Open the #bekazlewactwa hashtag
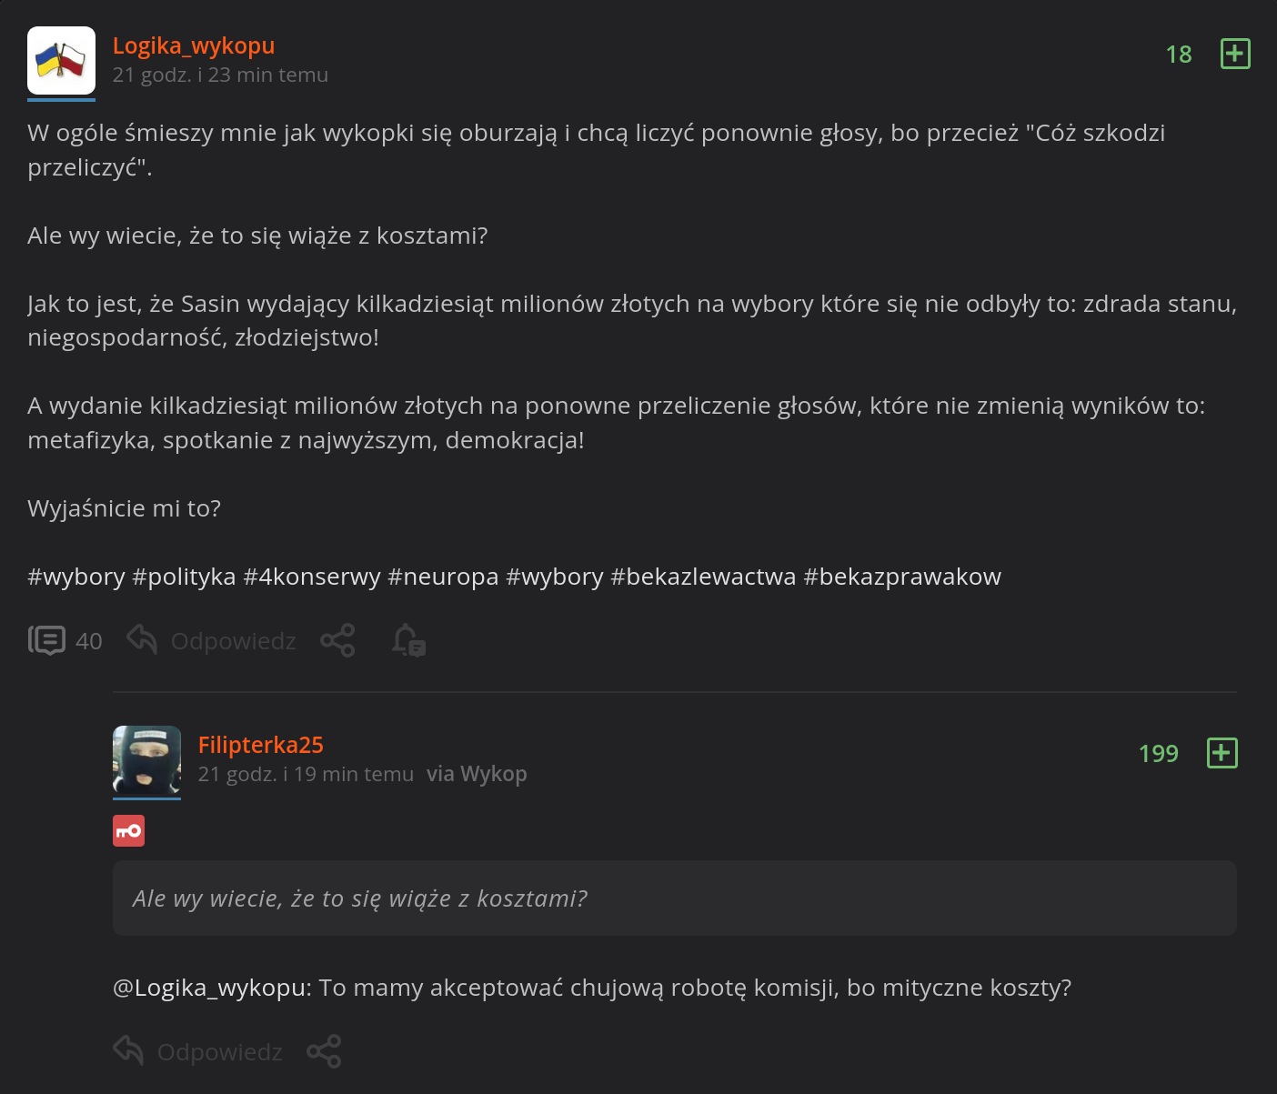1277x1094 pixels. pyautogui.click(x=703, y=577)
